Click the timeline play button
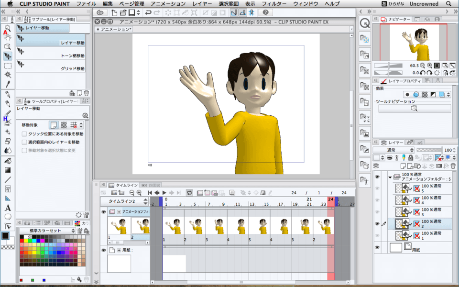 point(164,192)
